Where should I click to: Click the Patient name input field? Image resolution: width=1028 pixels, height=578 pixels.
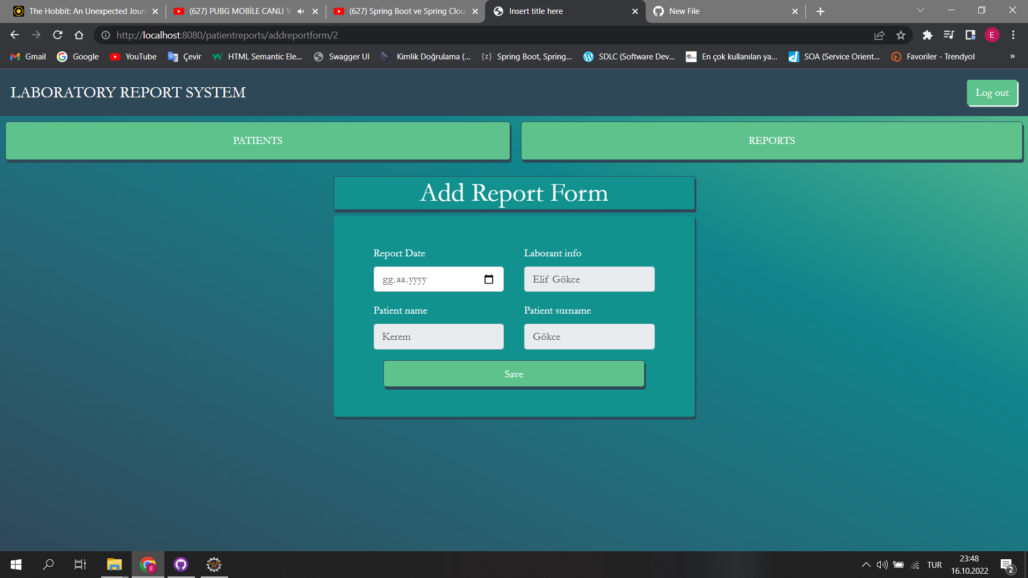click(x=439, y=336)
